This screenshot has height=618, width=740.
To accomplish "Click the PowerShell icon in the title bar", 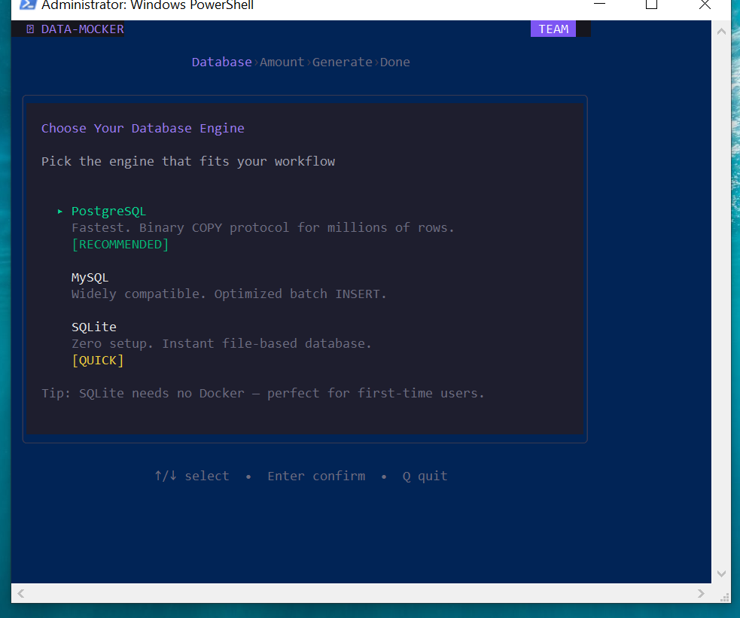I will 27,5.
